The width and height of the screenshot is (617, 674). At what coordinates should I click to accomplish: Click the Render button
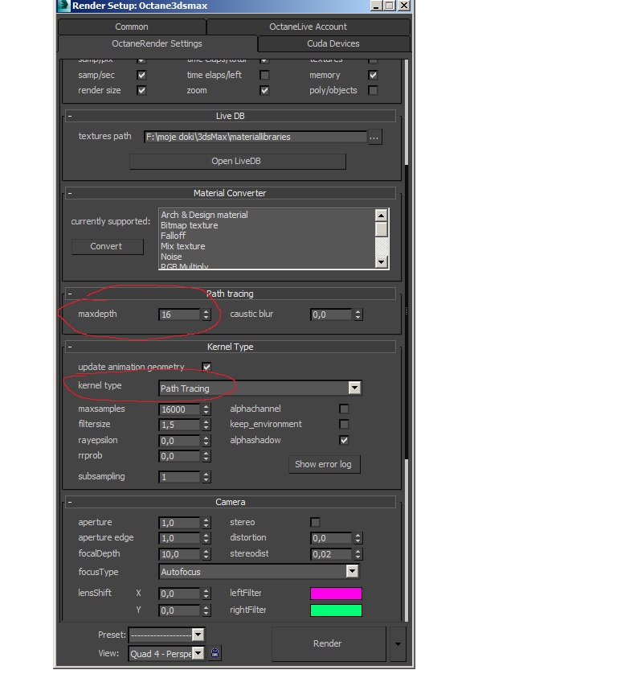[329, 644]
